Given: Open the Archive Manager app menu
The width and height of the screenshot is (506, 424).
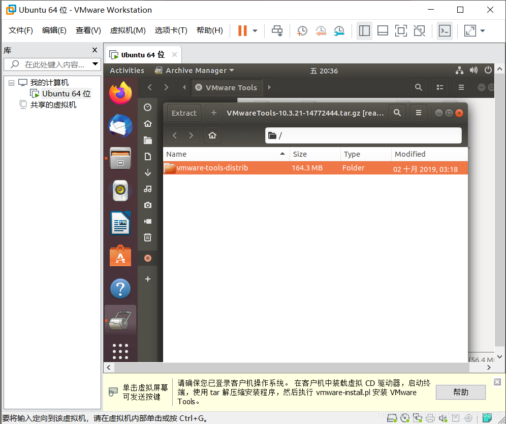Looking at the screenshot, I should [x=194, y=70].
